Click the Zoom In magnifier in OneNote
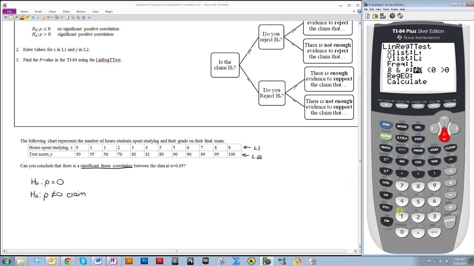The width and height of the screenshot is (474, 266). click(x=78, y=17)
